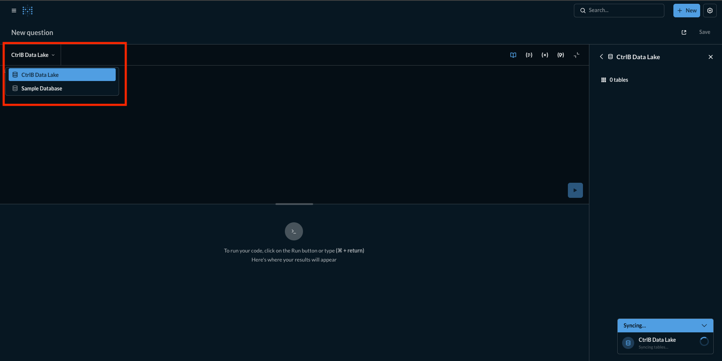Go back with the data reference back chevron
722x361 pixels.
pos(601,57)
